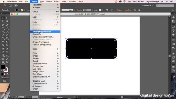This screenshot has height=99, width=176.
Task: Open the Effect menu in menu bar
Action: (x=57, y=2)
